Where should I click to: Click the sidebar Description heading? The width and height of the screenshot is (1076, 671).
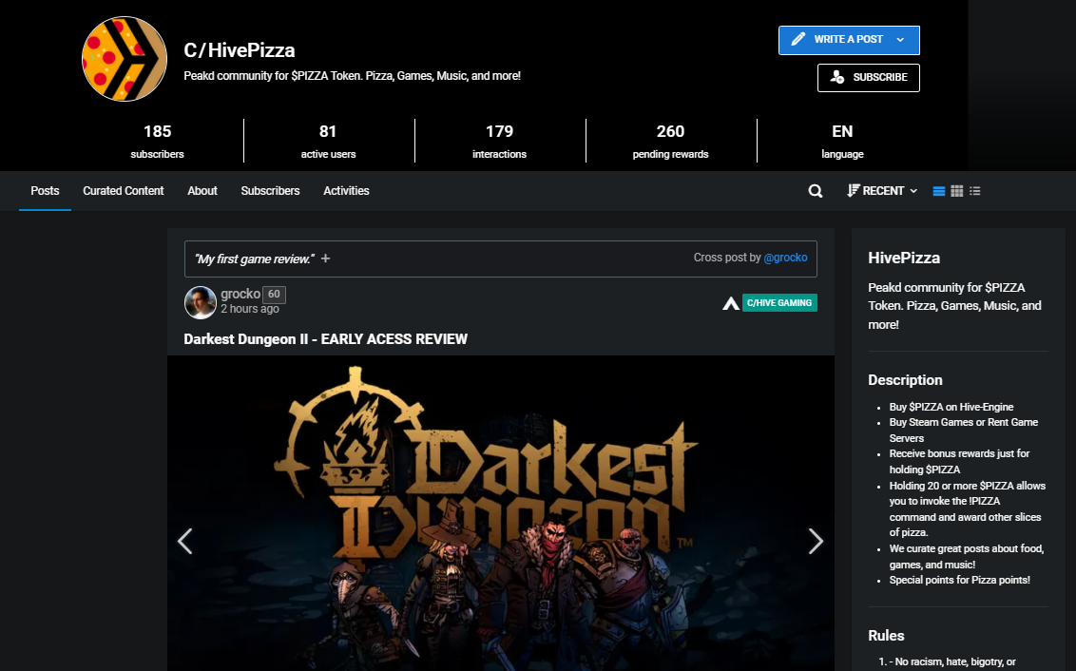(x=905, y=380)
